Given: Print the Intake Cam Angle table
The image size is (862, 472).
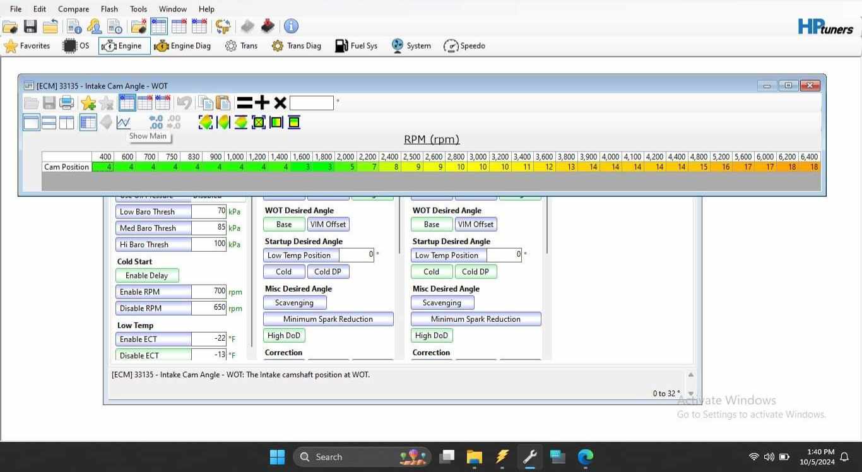Looking at the screenshot, I should (67, 103).
